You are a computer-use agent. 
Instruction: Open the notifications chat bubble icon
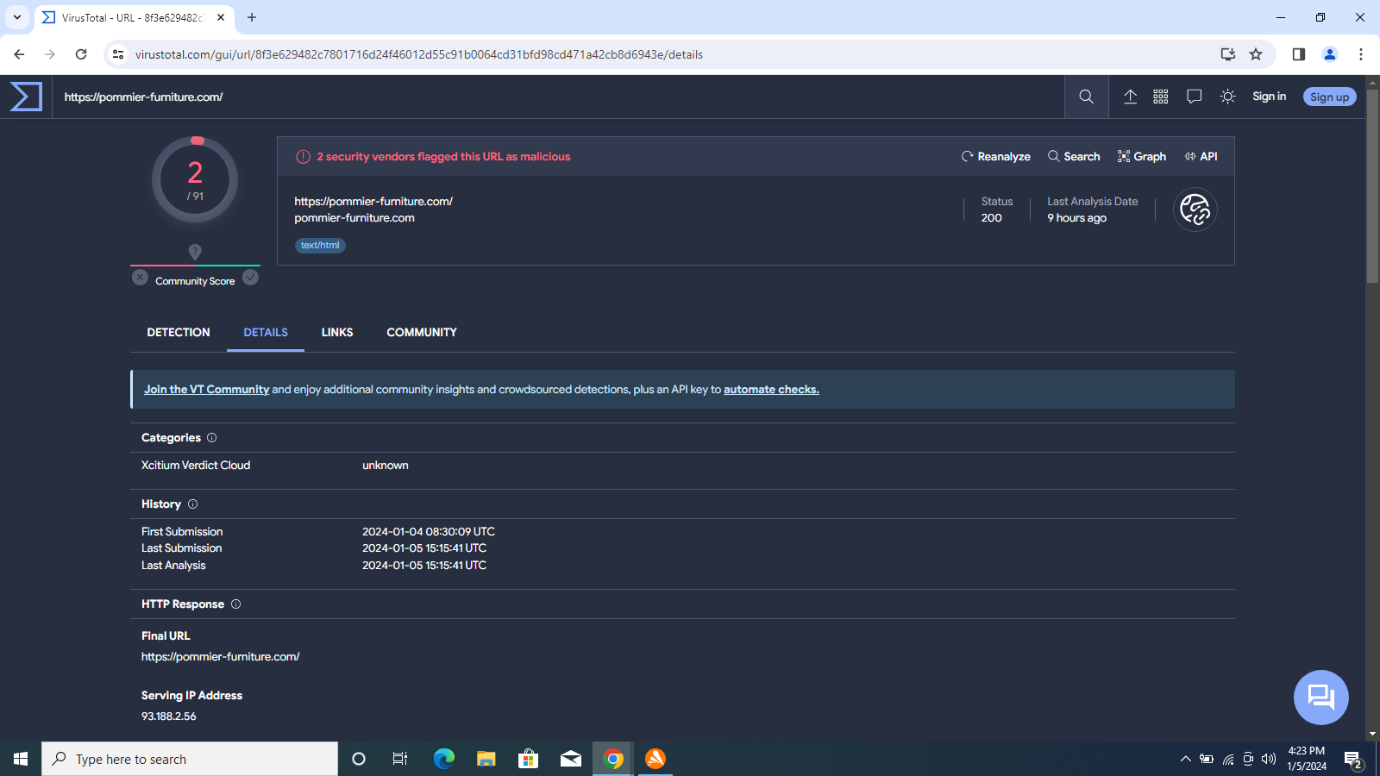pyautogui.click(x=1194, y=97)
